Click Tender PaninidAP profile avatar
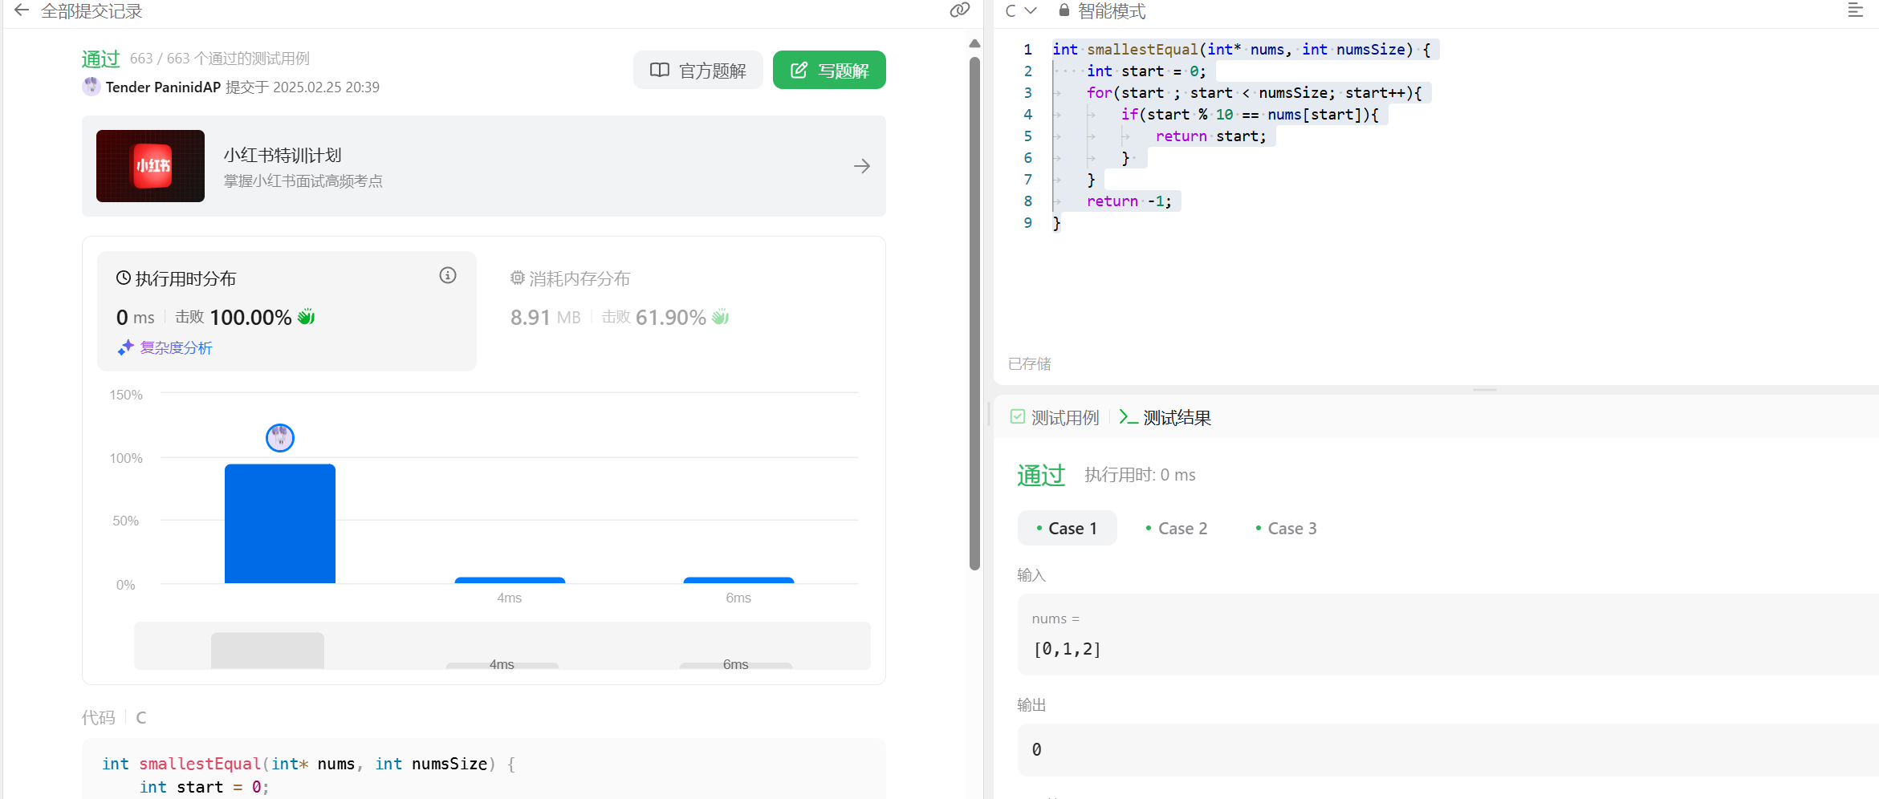Screen dimensions: 1879x799 coord(92,87)
